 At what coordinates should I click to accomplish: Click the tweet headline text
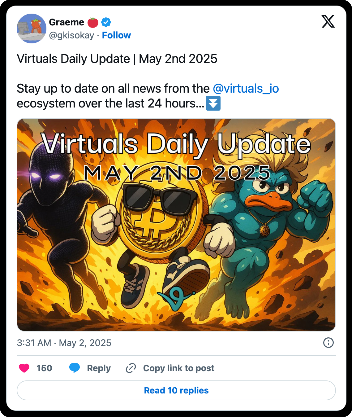click(x=117, y=59)
